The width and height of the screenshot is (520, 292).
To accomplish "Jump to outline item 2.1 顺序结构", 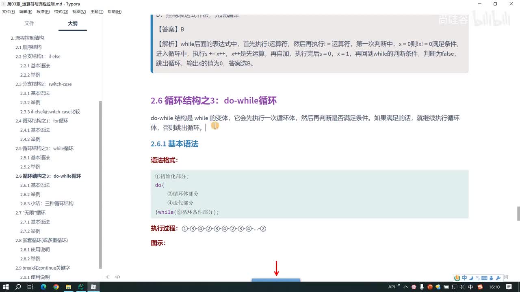I will coord(28,47).
